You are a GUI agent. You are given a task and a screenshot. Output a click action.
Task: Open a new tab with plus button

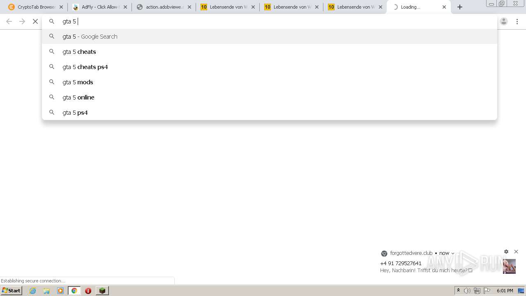(460, 7)
